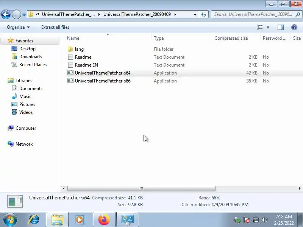Click the scrollbar right arrow
303x227 pixels.
[300, 188]
